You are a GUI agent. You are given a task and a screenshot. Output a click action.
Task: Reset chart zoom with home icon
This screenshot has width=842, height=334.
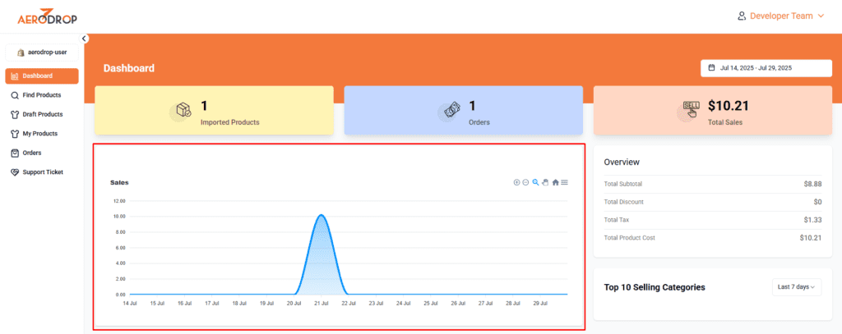555,182
